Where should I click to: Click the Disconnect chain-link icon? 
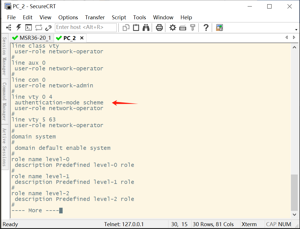(x=48, y=28)
